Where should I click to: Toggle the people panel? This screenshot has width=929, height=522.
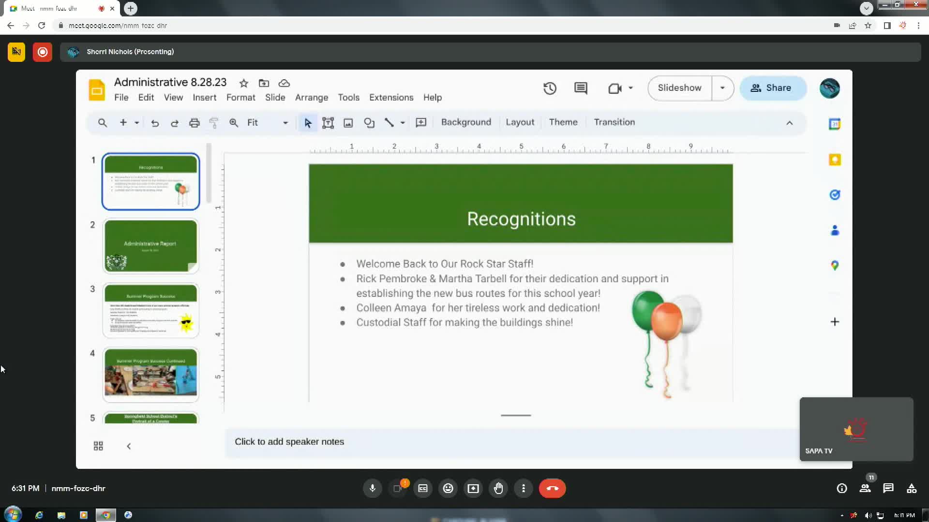[x=865, y=488]
